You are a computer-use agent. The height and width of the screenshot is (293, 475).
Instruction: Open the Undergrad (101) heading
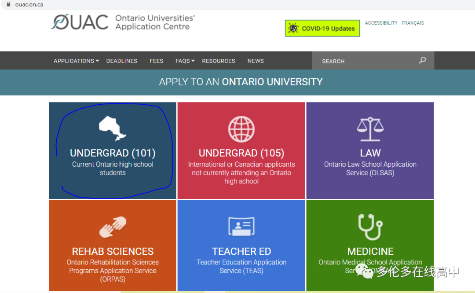pyautogui.click(x=113, y=153)
